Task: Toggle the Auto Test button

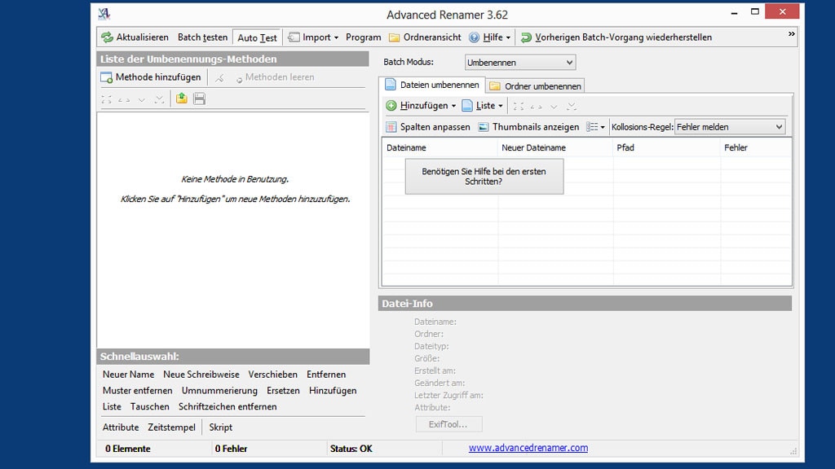Action: pyautogui.click(x=257, y=37)
